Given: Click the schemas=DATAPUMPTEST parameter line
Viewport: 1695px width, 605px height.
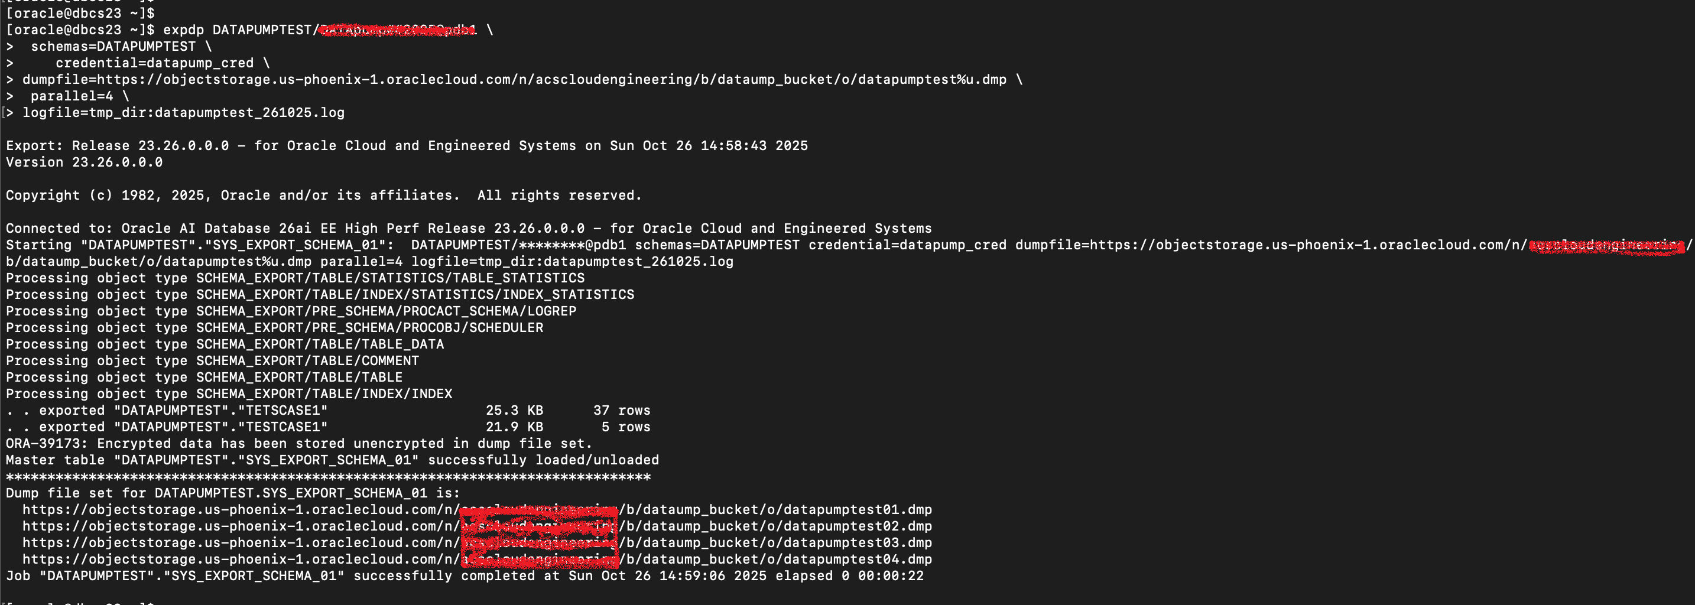Looking at the screenshot, I should tap(113, 47).
